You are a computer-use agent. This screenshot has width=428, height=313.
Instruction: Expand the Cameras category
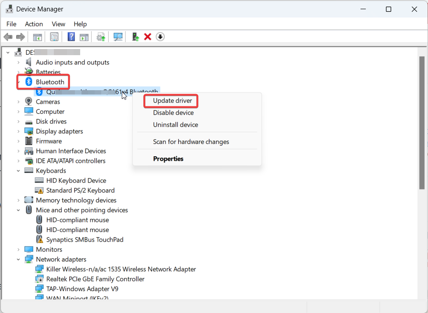coord(18,102)
